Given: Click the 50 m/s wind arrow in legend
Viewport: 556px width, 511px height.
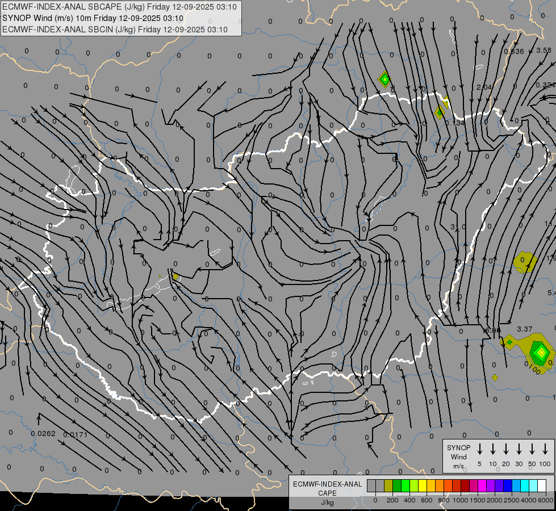Looking at the screenshot, I should click(532, 449).
